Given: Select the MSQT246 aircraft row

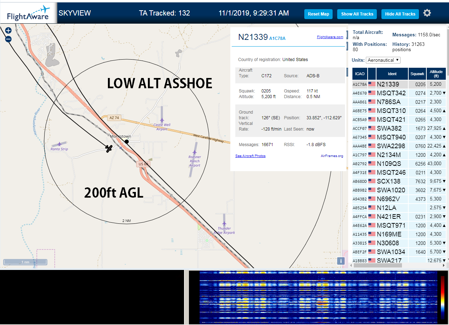Looking at the screenshot, I should 399,173.
